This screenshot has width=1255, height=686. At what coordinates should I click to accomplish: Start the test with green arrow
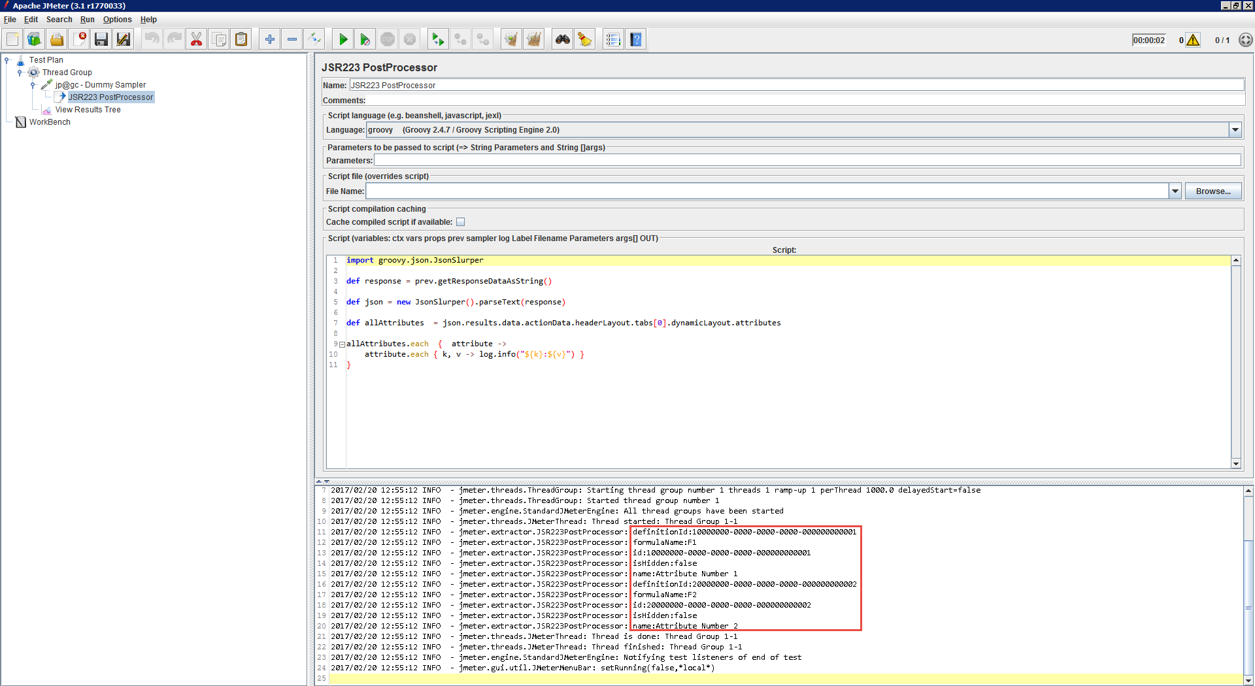343,39
